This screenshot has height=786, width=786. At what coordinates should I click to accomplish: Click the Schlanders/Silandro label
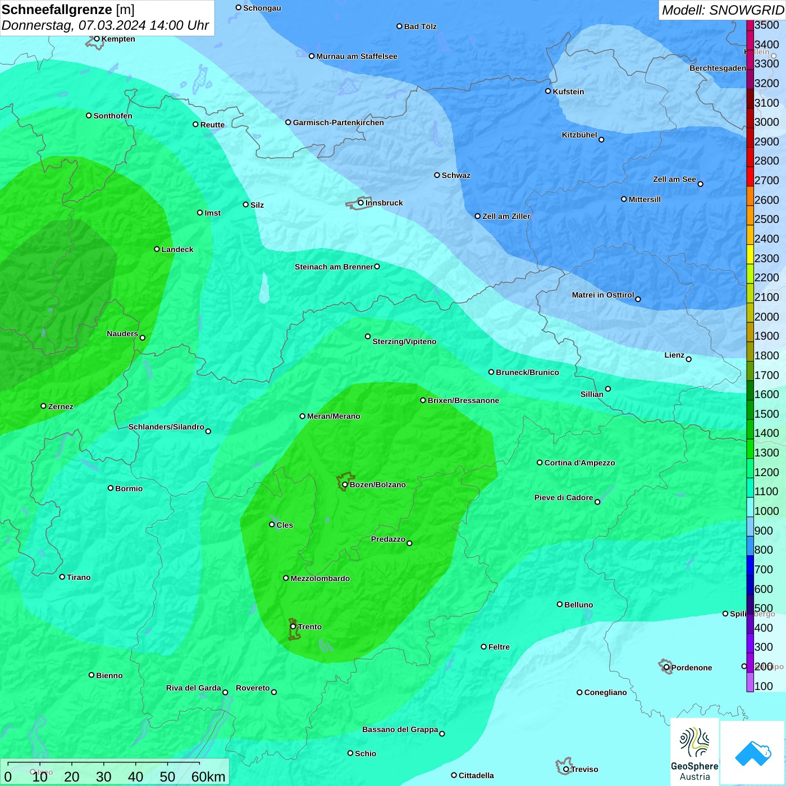coord(166,427)
